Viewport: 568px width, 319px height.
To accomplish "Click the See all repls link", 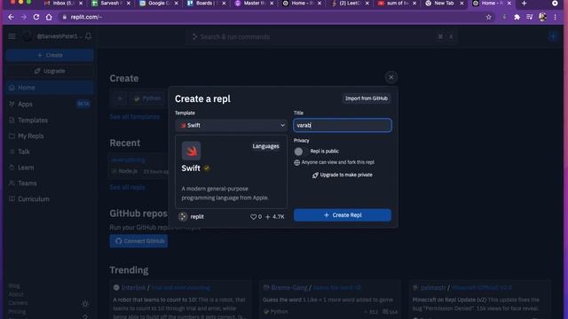I will point(128,187).
